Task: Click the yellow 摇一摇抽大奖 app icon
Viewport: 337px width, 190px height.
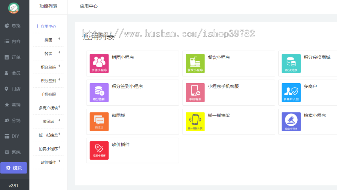Action: (x=195, y=121)
